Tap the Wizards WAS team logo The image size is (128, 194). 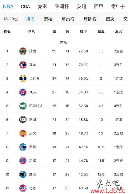pos(23,188)
